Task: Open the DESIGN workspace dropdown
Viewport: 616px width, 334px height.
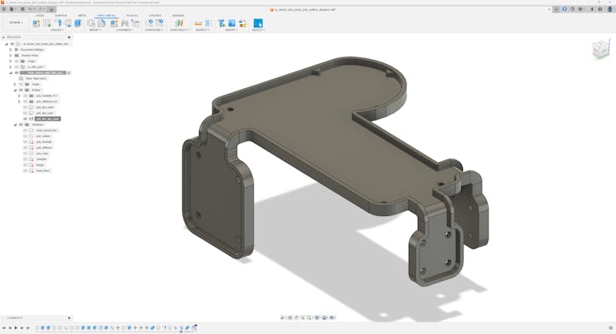Action: pyautogui.click(x=15, y=23)
